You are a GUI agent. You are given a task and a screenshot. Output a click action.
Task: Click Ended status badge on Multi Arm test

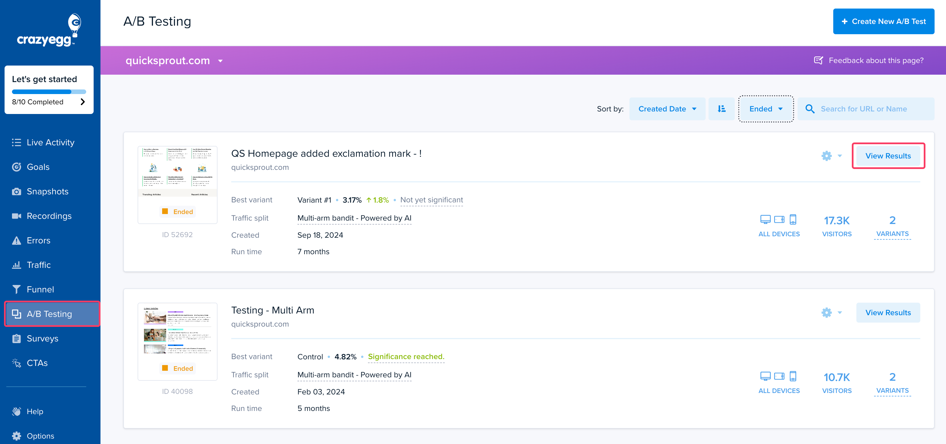(178, 368)
